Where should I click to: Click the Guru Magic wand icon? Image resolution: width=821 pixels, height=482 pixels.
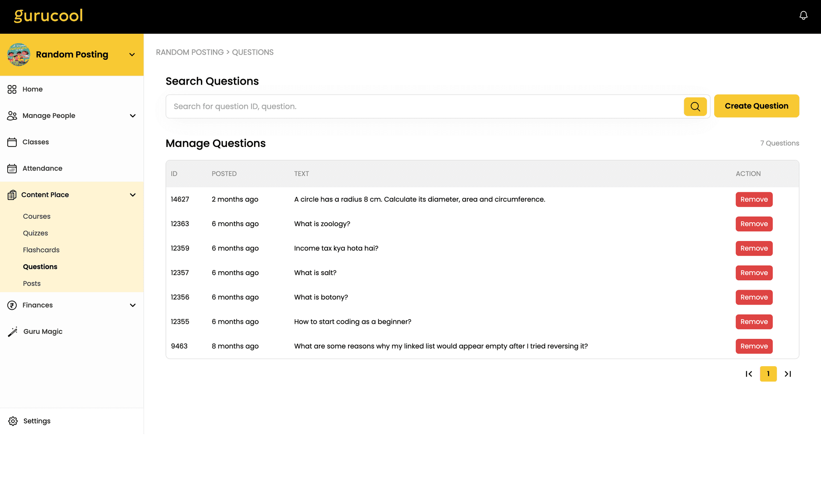[12, 332]
